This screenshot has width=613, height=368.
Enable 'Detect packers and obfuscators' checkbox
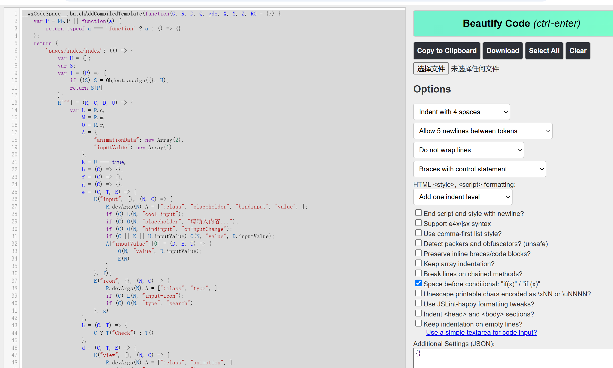pos(419,243)
